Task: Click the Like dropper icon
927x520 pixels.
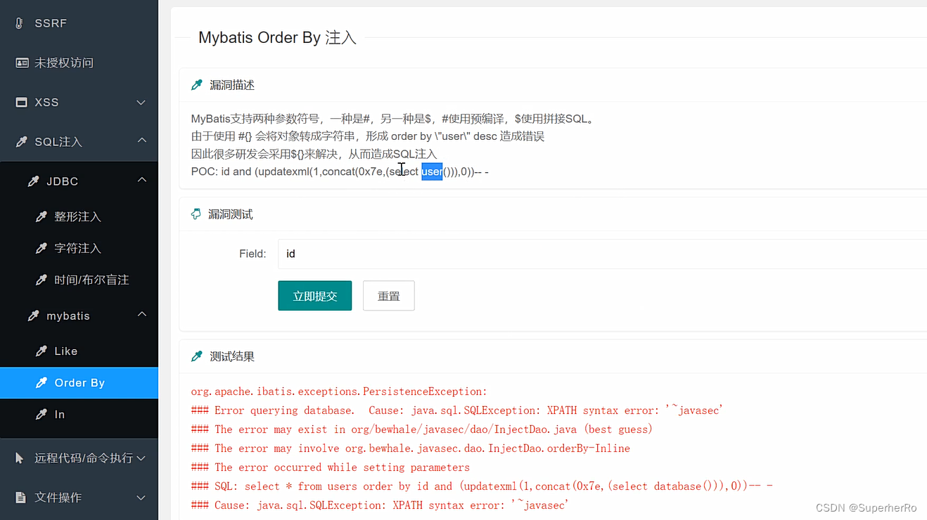Action: pyautogui.click(x=41, y=351)
